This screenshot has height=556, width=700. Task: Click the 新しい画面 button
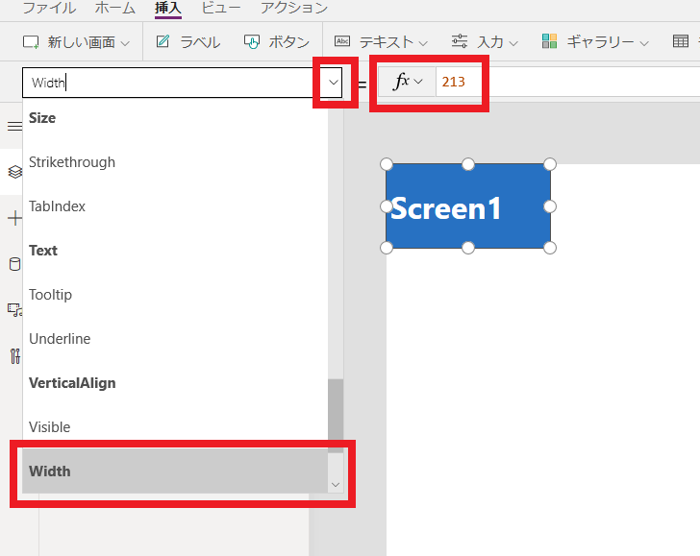[x=76, y=42]
